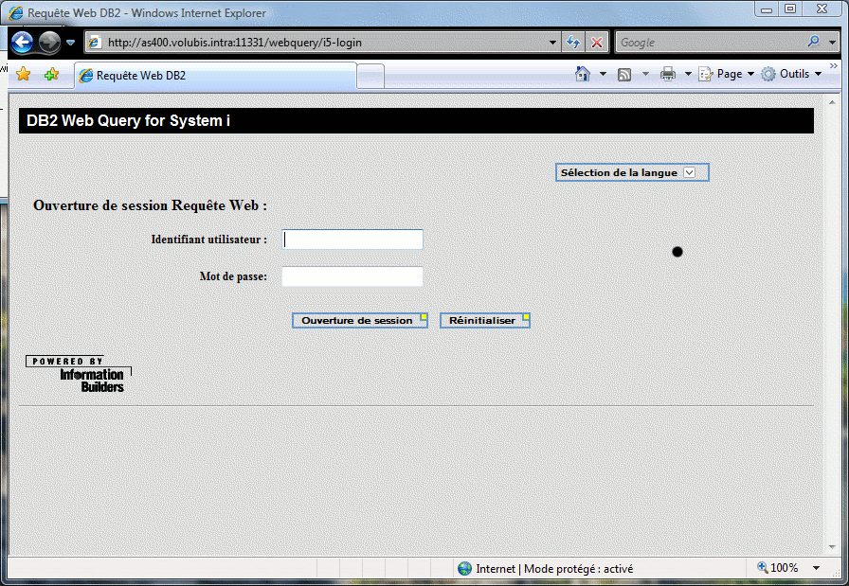Click the Internet zone globe icon

coord(464,568)
